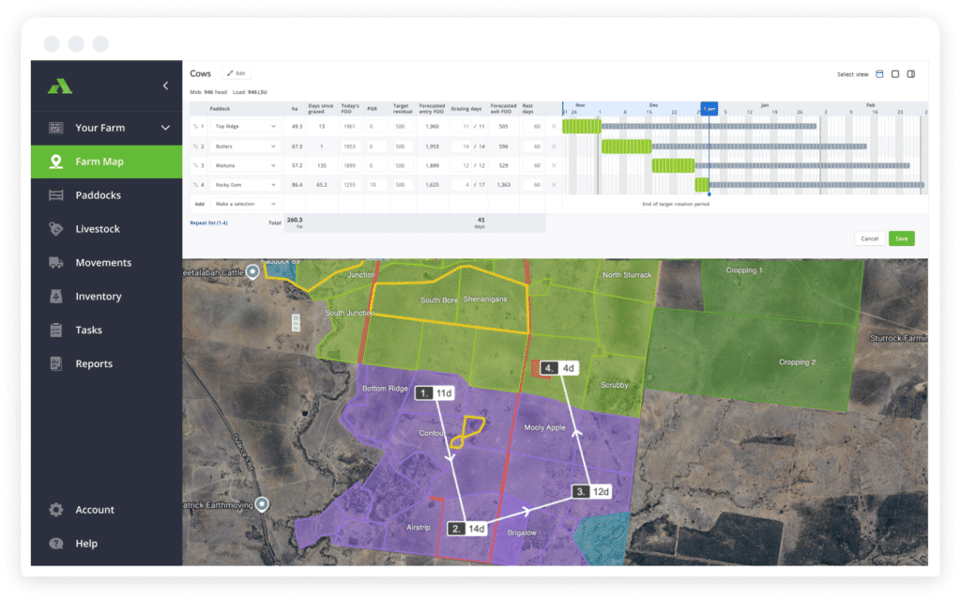Click the 'Repeat list (1-4)' link
The height and width of the screenshot is (601, 961).
pyautogui.click(x=208, y=223)
